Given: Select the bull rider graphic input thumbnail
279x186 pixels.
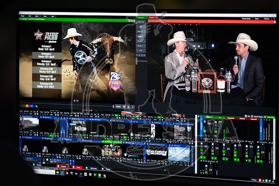Looking at the screenshot, I should (112, 150).
